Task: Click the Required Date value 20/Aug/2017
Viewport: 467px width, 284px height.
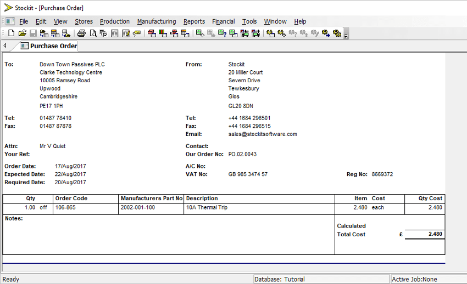Action: point(70,182)
